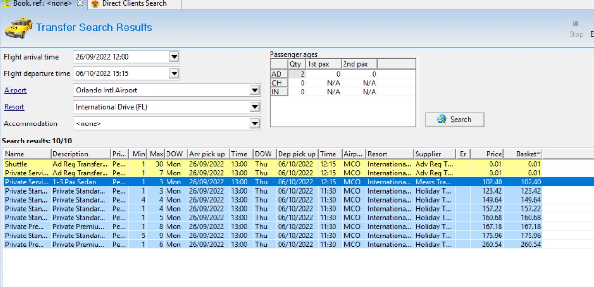Click the 2nd pax column header
The width and height of the screenshot is (594, 287).
pyautogui.click(x=359, y=64)
